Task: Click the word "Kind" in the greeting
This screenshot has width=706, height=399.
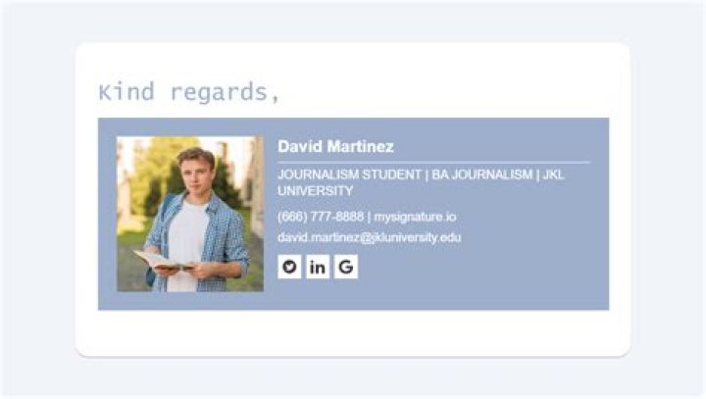Action: (126, 92)
